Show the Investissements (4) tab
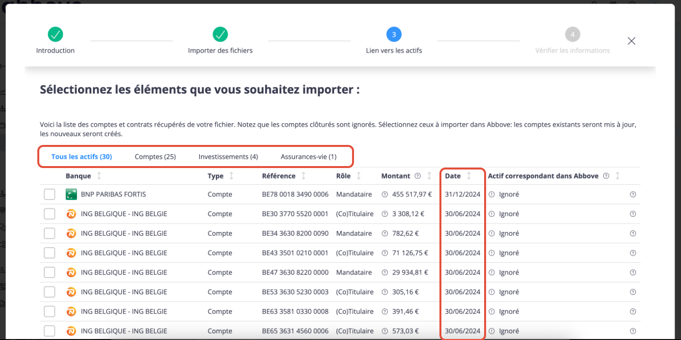This screenshot has height=340, width=681. click(x=228, y=157)
